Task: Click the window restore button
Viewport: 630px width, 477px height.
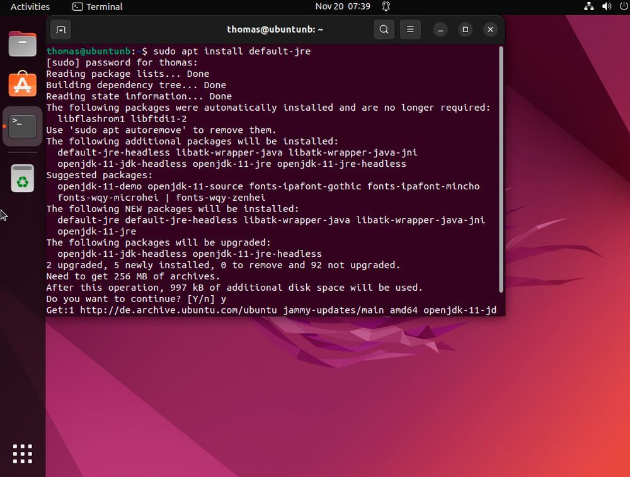Action: point(465,29)
